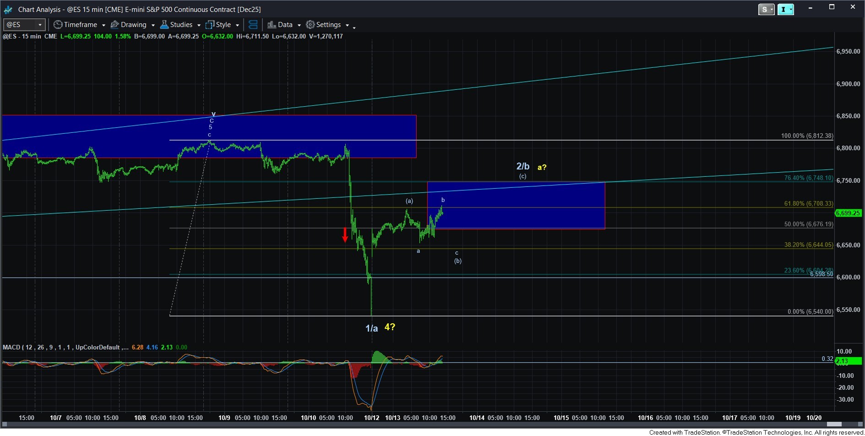Click the Settings gear icon
Image resolution: width=865 pixels, height=436 pixels.
[x=310, y=25]
